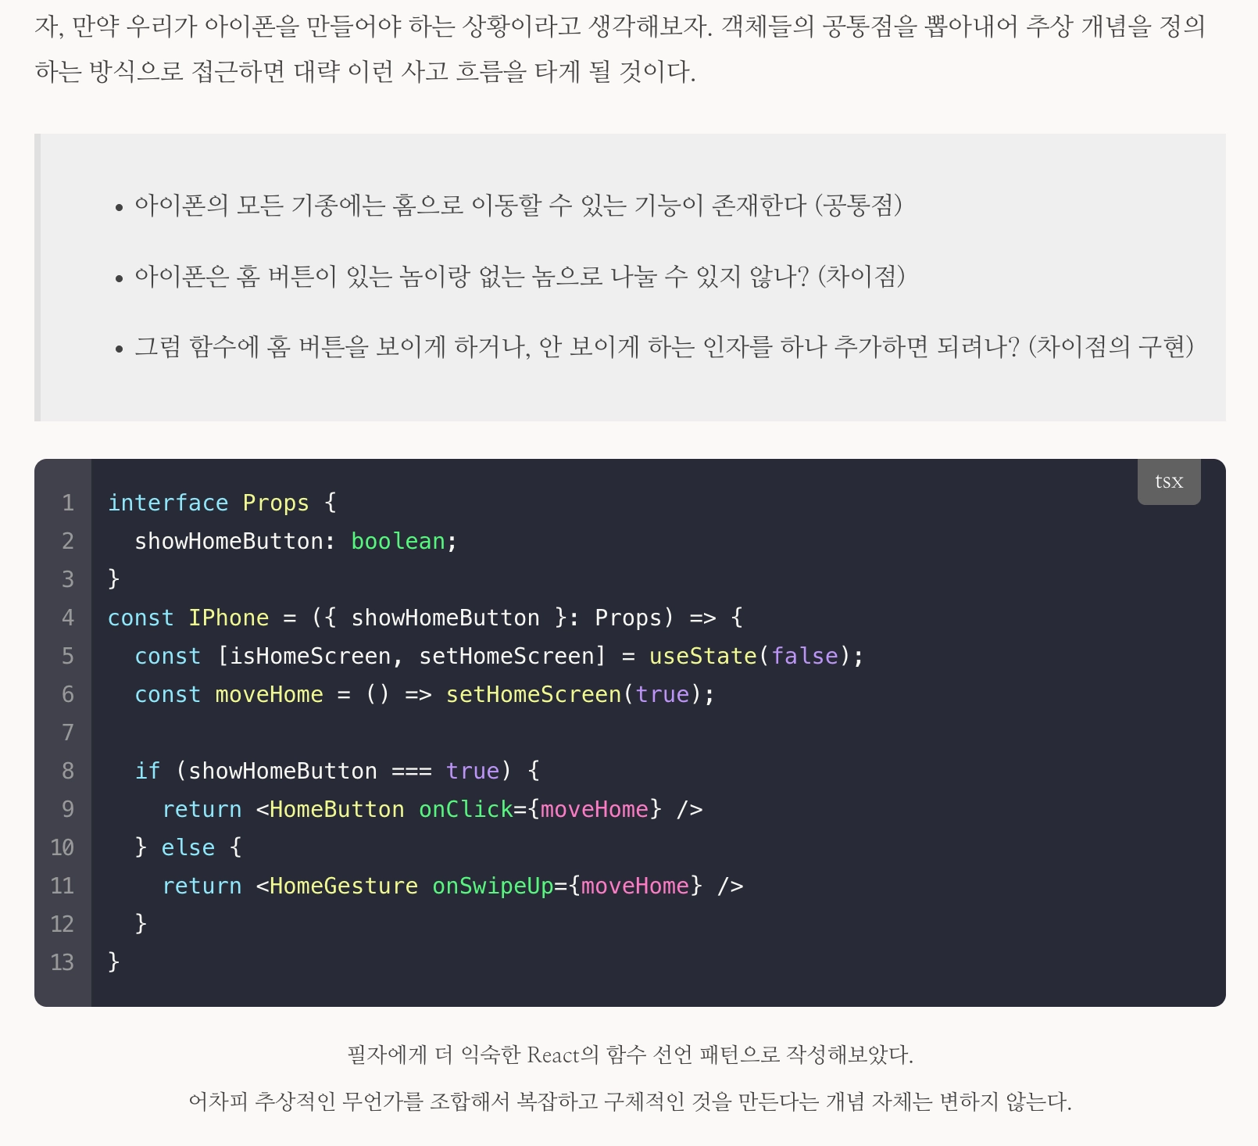This screenshot has width=1258, height=1146.
Task: Click line number 13 in the code gutter
Action: (63, 962)
